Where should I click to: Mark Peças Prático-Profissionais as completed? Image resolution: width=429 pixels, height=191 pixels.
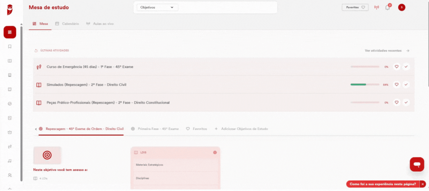(406, 102)
